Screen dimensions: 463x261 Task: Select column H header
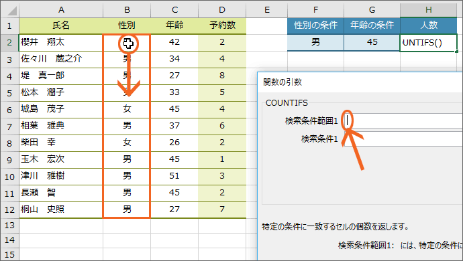pos(429,10)
